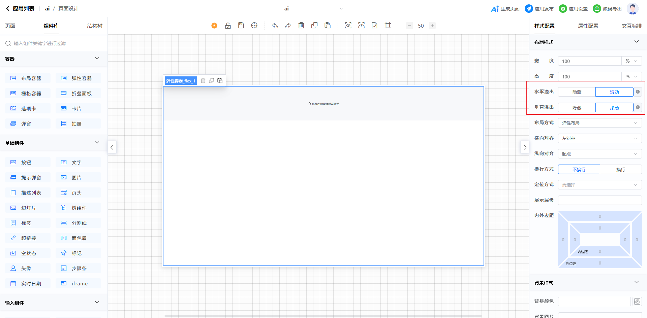
Task: Click the orange info icon
Action: pos(214,26)
